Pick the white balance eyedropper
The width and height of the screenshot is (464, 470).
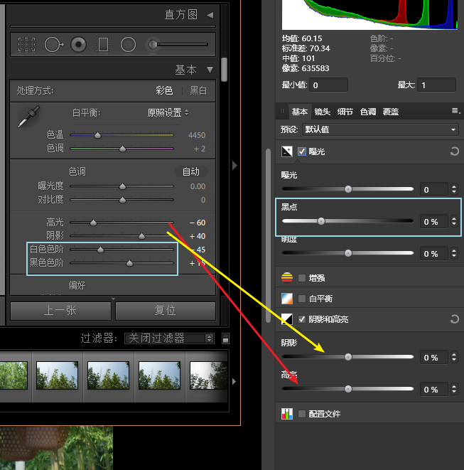[x=28, y=116]
